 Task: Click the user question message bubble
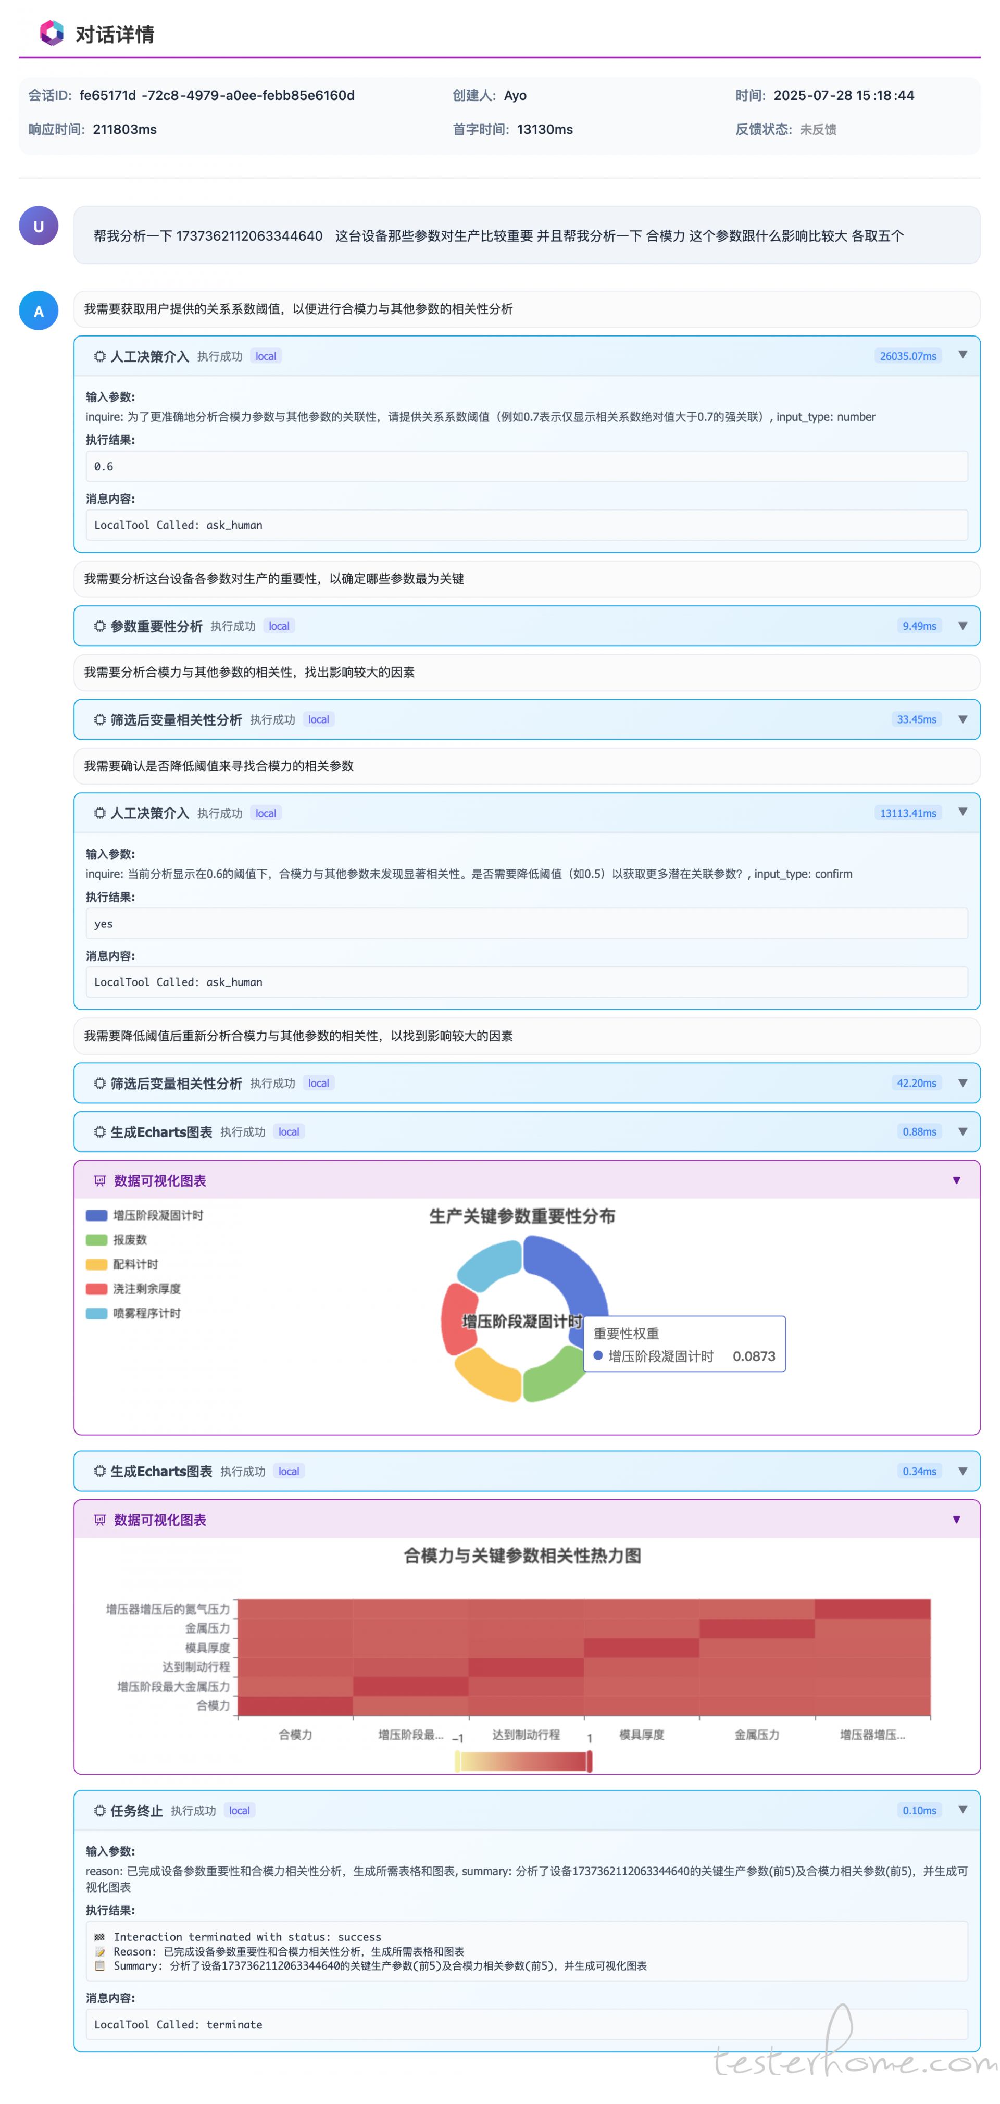[x=527, y=235]
